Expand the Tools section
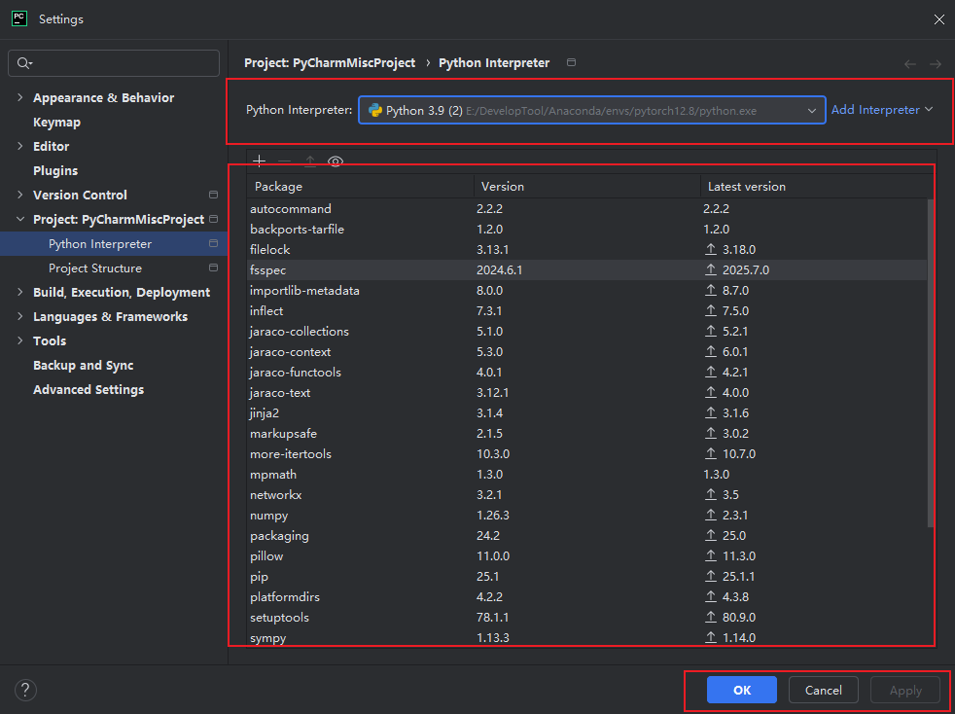Screen dimensions: 955x714 20,341
